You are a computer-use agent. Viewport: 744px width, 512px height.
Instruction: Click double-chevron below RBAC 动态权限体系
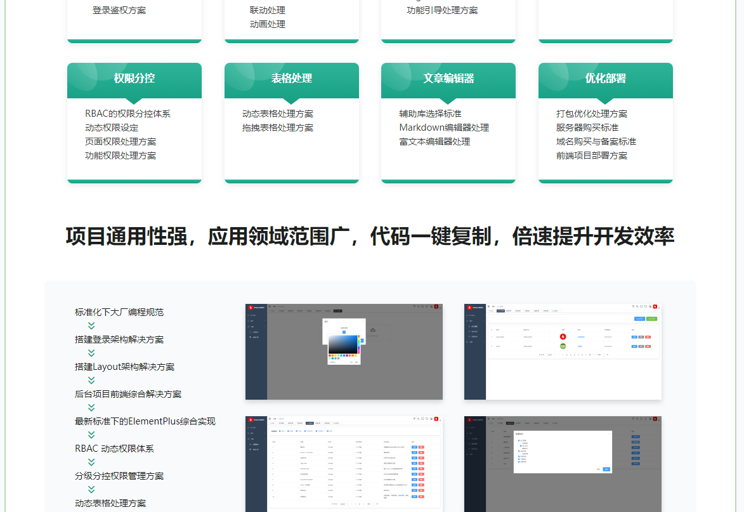(91, 462)
